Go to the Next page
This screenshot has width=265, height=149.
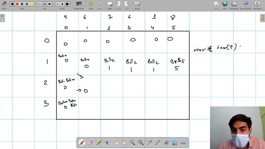pos(127,5)
